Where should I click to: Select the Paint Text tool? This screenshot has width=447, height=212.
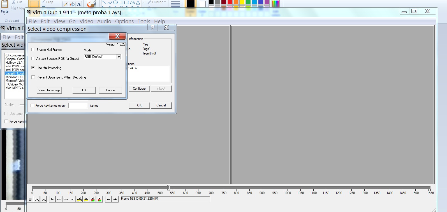click(x=79, y=4)
